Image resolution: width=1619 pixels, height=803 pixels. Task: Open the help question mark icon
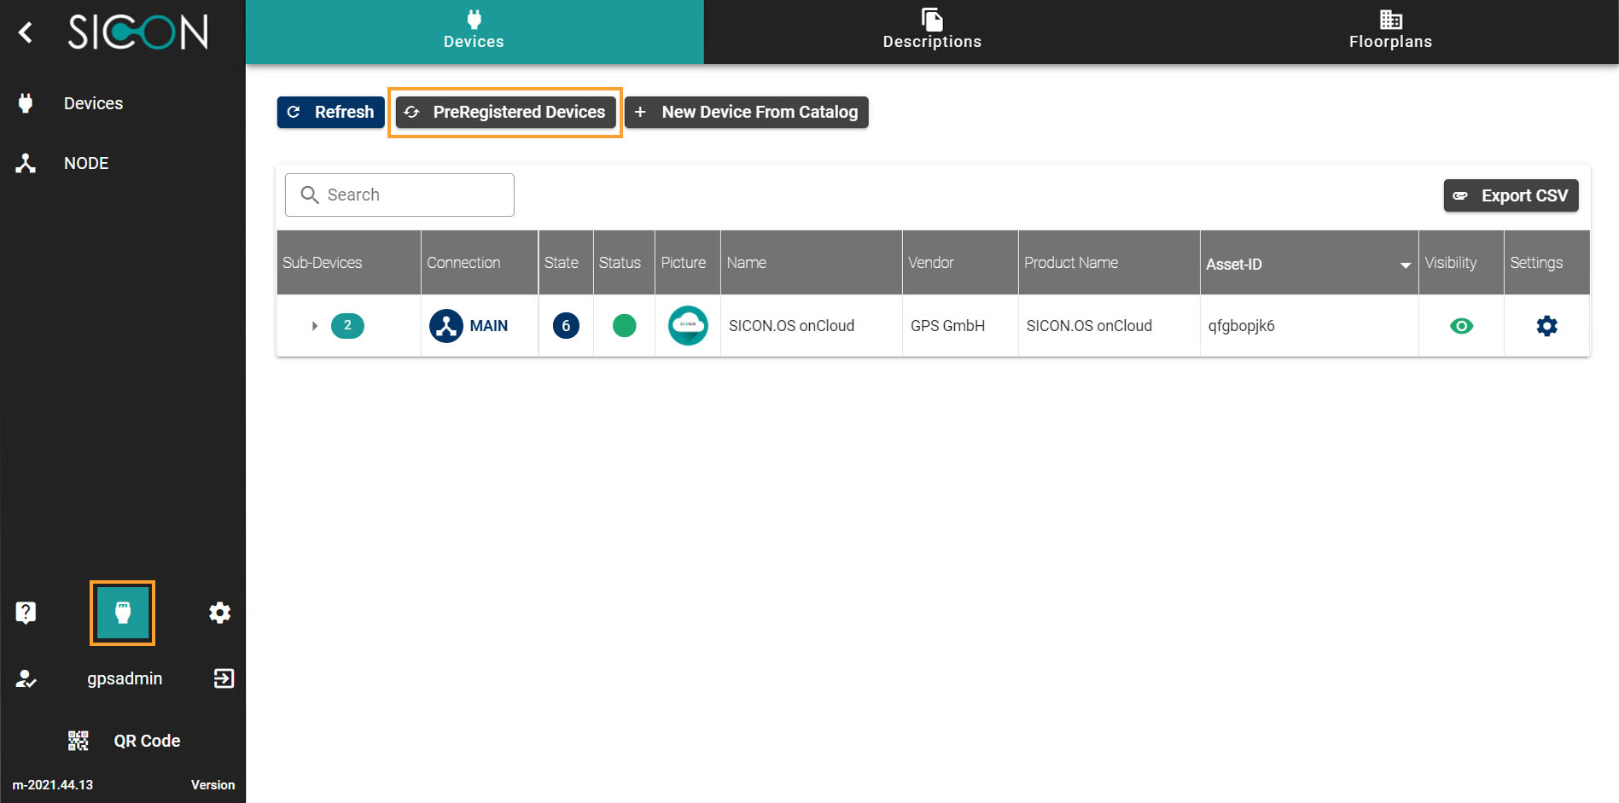26,612
